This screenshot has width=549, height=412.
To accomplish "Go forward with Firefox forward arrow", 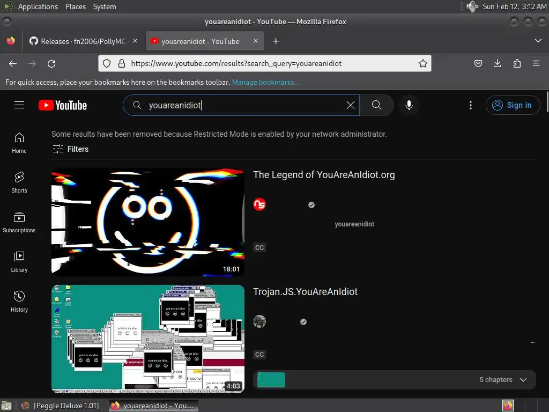I will [x=32, y=63].
